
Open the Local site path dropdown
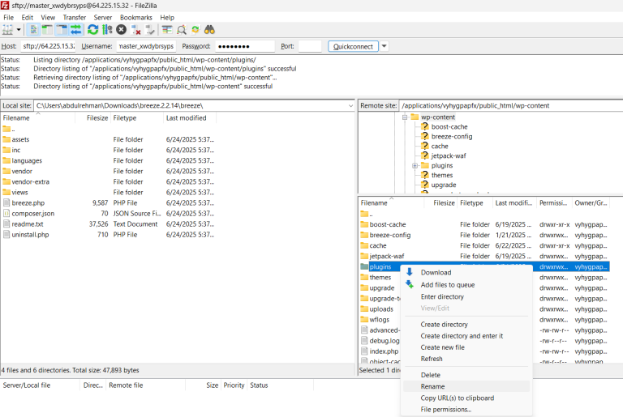click(x=350, y=105)
